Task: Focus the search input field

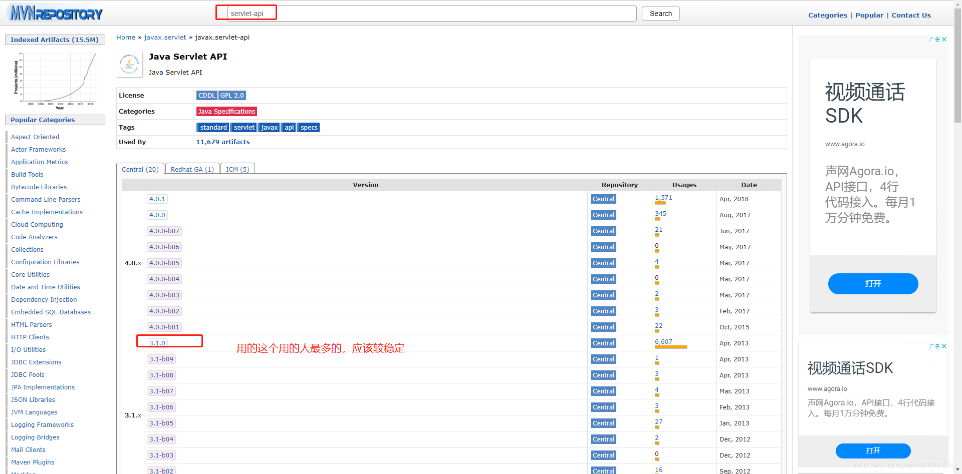Action: pyautogui.click(x=432, y=14)
